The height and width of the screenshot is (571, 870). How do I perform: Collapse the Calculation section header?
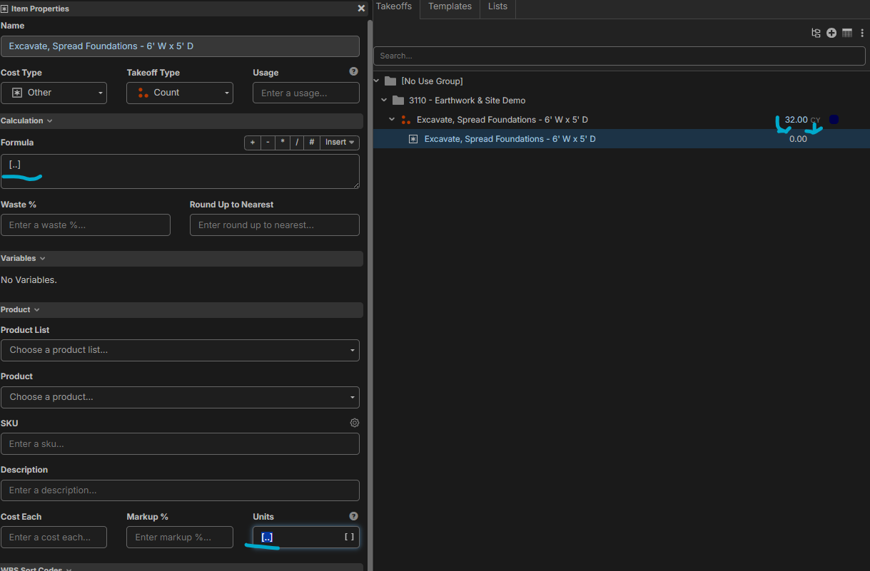pyautogui.click(x=26, y=121)
